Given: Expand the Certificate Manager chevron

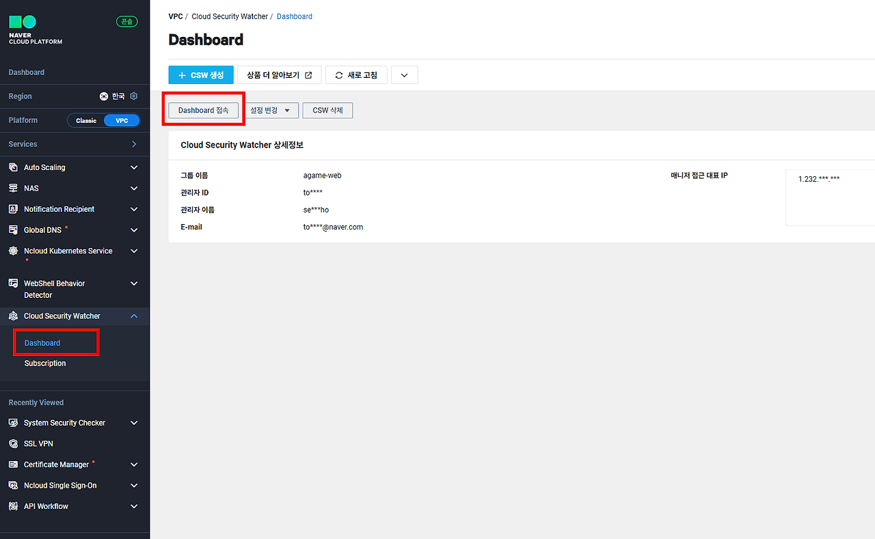Looking at the screenshot, I should (x=134, y=465).
